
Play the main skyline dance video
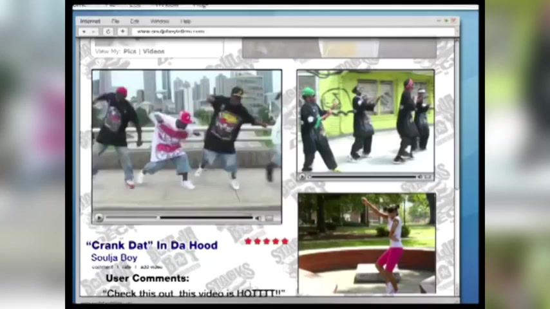click(x=99, y=218)
